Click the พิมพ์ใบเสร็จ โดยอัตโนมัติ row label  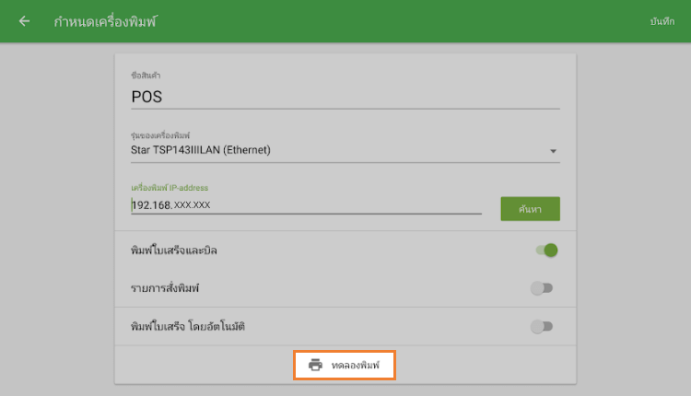pos(188,326)
